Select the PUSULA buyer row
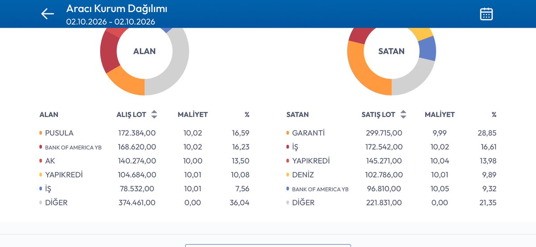The image size is (536, 247). click(x=144, y=133)
